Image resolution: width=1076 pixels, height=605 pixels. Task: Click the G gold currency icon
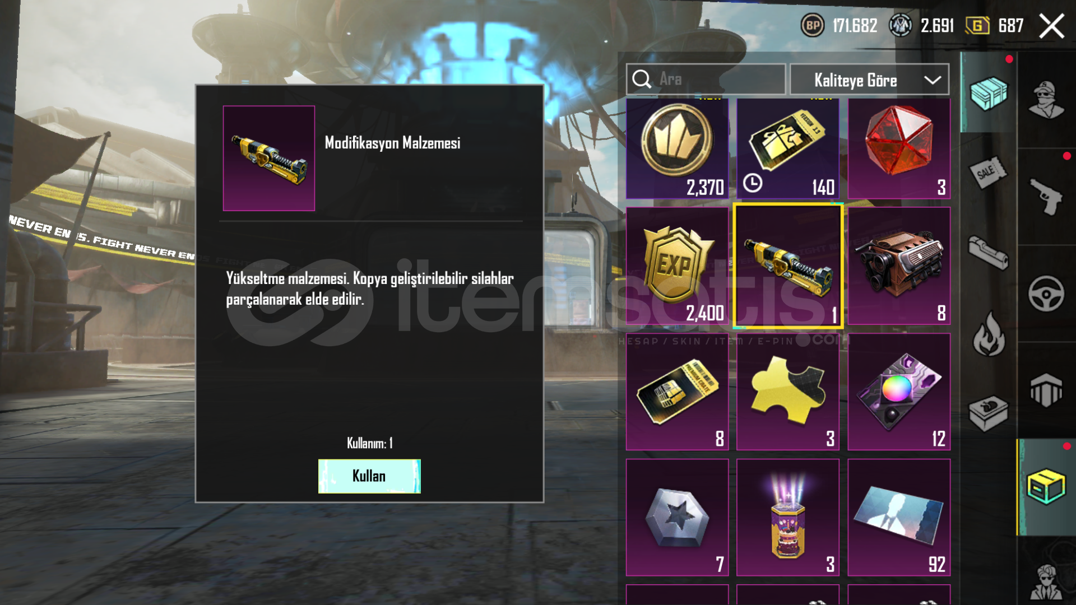pyautogui.click(x=977, y=26)
